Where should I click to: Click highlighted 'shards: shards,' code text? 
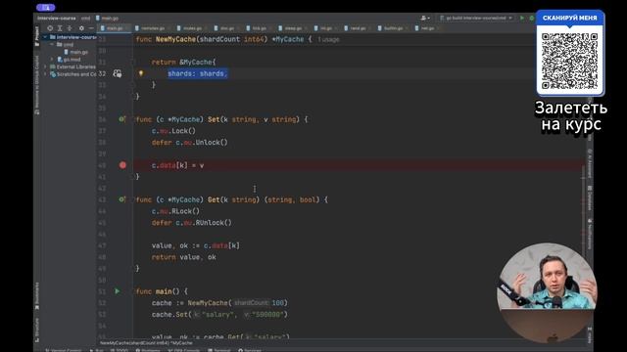pyautogui.click(x=198, y=73)
